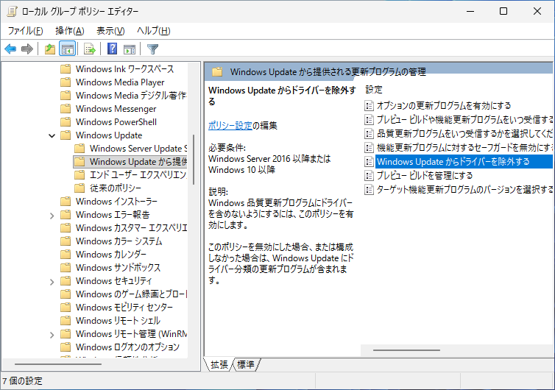Click the Windows Server Update folder icon
555x390 pixels.
click(x=79, y=149)
